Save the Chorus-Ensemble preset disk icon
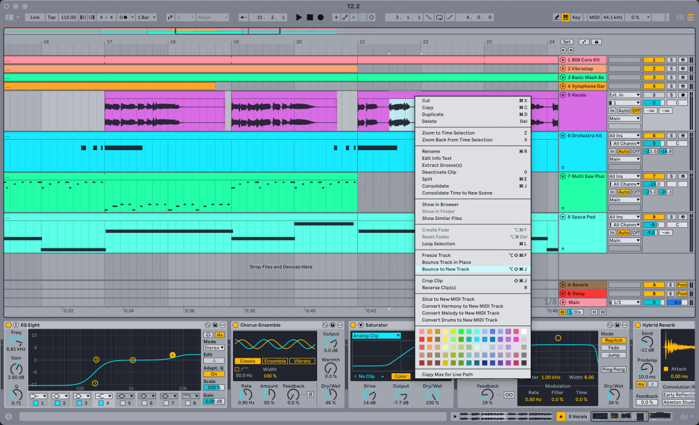 332,325
